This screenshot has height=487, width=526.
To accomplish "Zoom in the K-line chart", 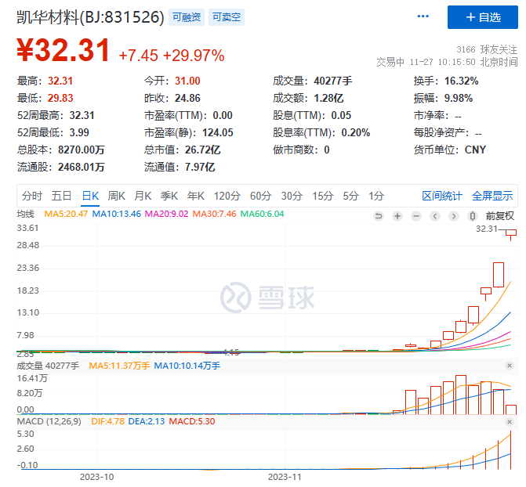I will 397,216.
